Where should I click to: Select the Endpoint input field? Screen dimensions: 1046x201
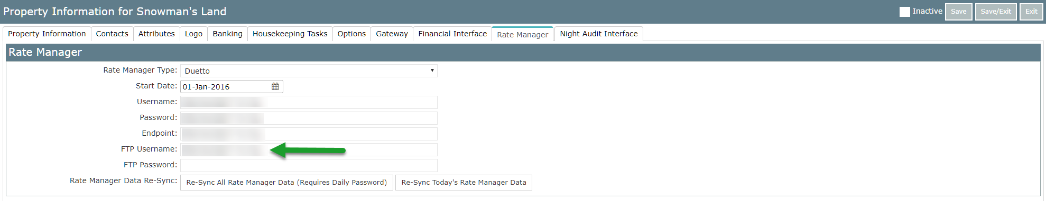309,134
